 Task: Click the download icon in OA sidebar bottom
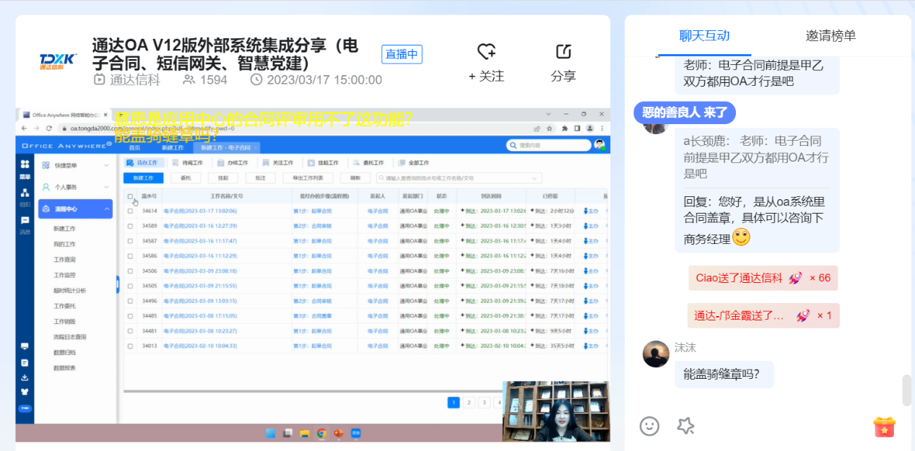[x=25, y=377]
